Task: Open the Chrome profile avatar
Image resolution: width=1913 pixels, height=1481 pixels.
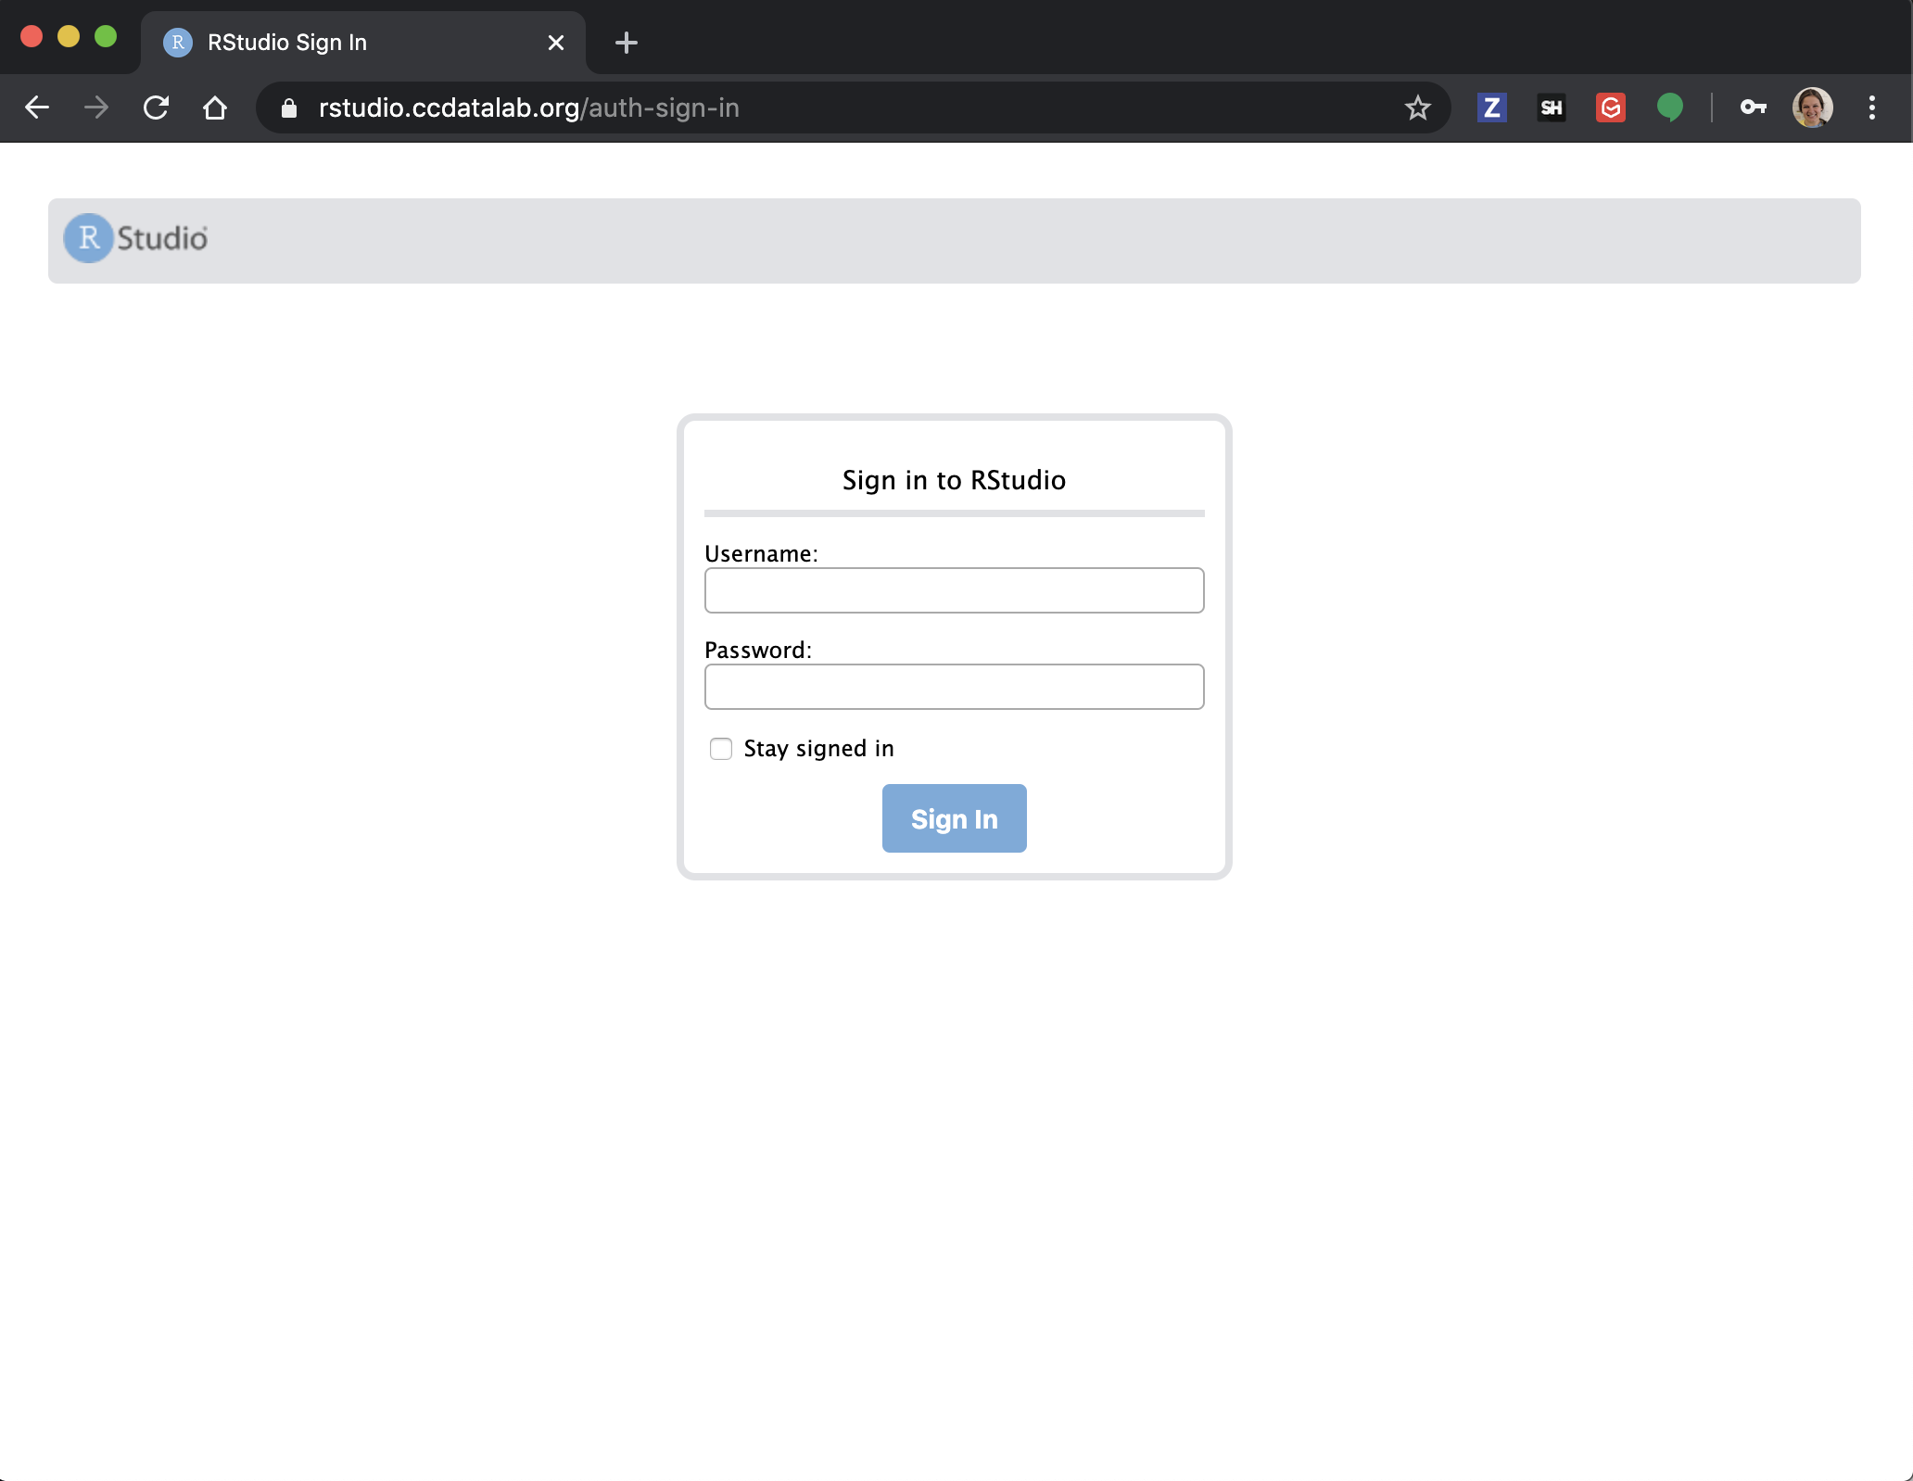Action: click(x=1812, y=108)
